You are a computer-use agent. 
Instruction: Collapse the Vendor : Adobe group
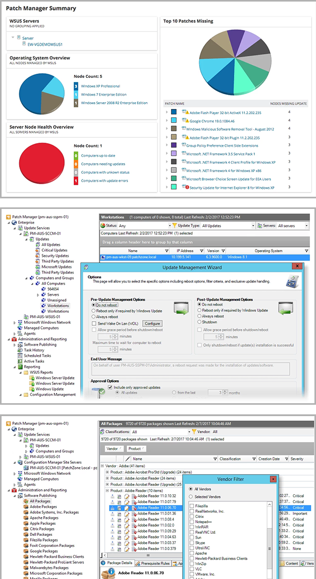point(102,466)
